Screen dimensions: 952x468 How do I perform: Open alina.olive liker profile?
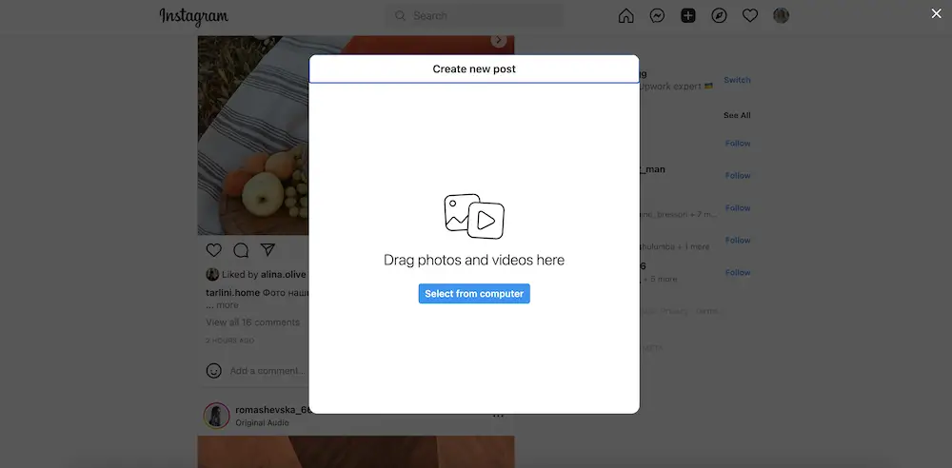click(284, 275)
